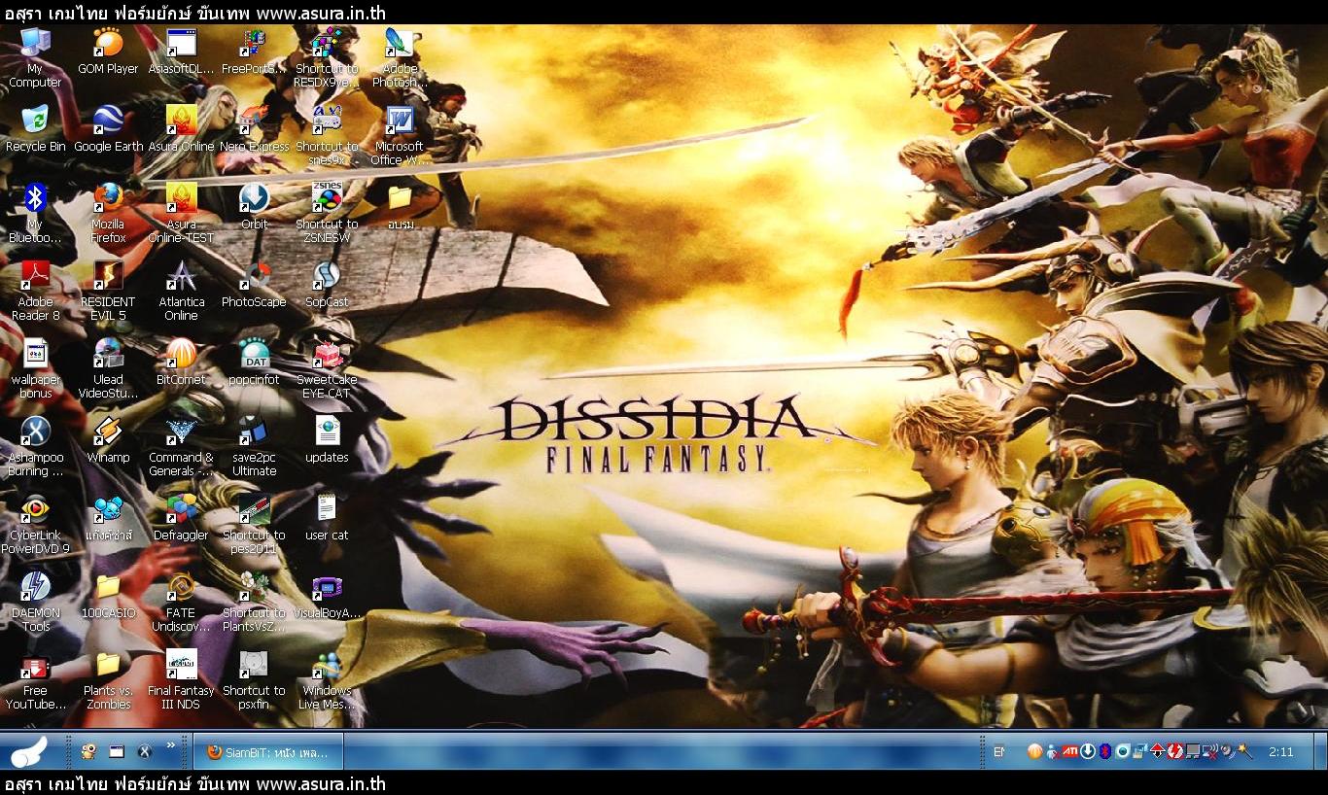Open Plants vs. Zombies folder

pos(108,680)
